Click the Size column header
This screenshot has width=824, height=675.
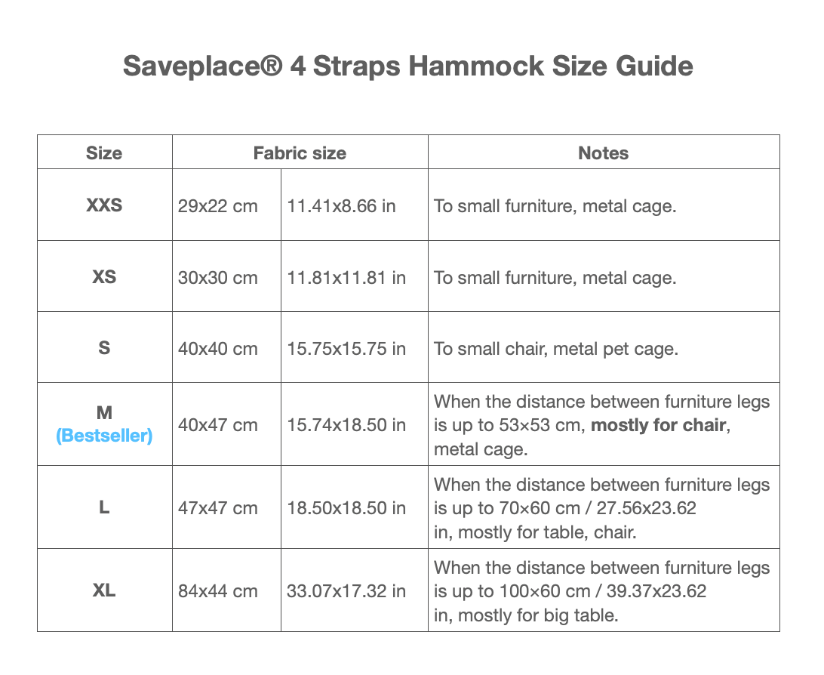click(x=104, y=153)
